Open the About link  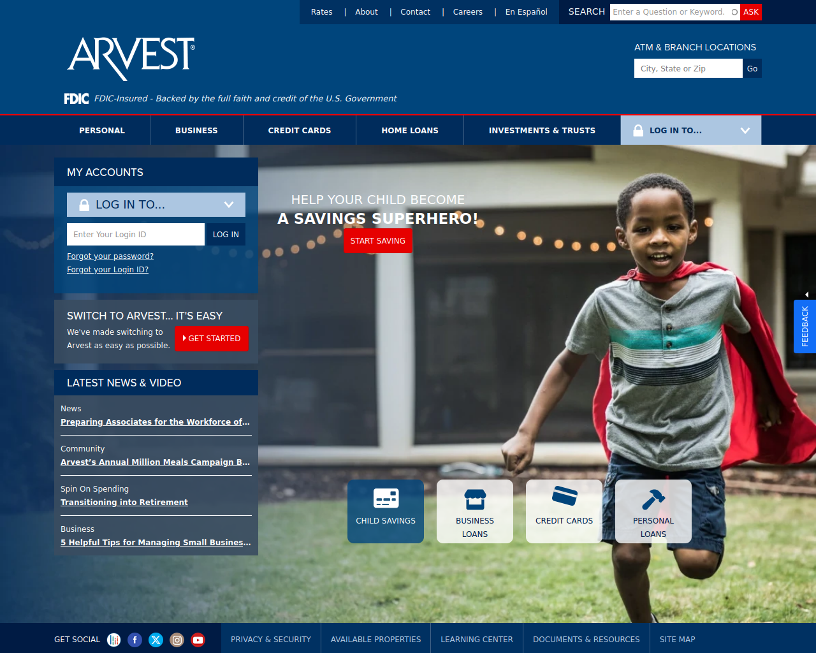(367, 12)
